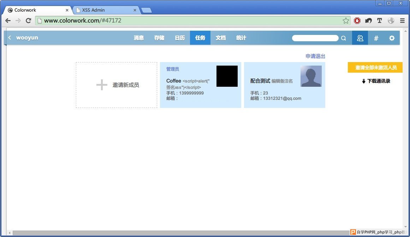Click the back chevron beside wooyun
The image size is (410, 237).
point(10,38)
